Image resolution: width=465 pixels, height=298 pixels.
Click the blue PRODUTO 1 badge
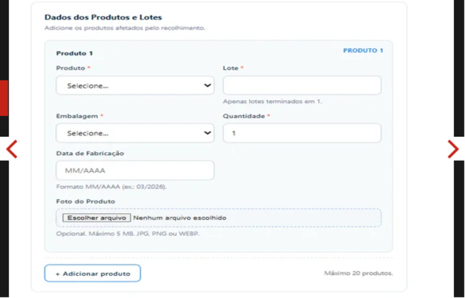[x=363, y=51]
